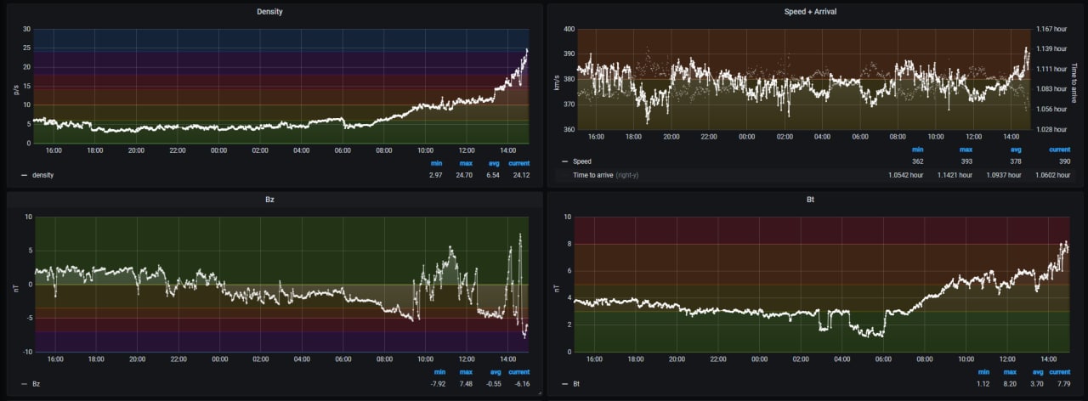Click the 1.028 hour right-axis label
This screenshot has height=401, width=1088.
(x=1051, y=129)
